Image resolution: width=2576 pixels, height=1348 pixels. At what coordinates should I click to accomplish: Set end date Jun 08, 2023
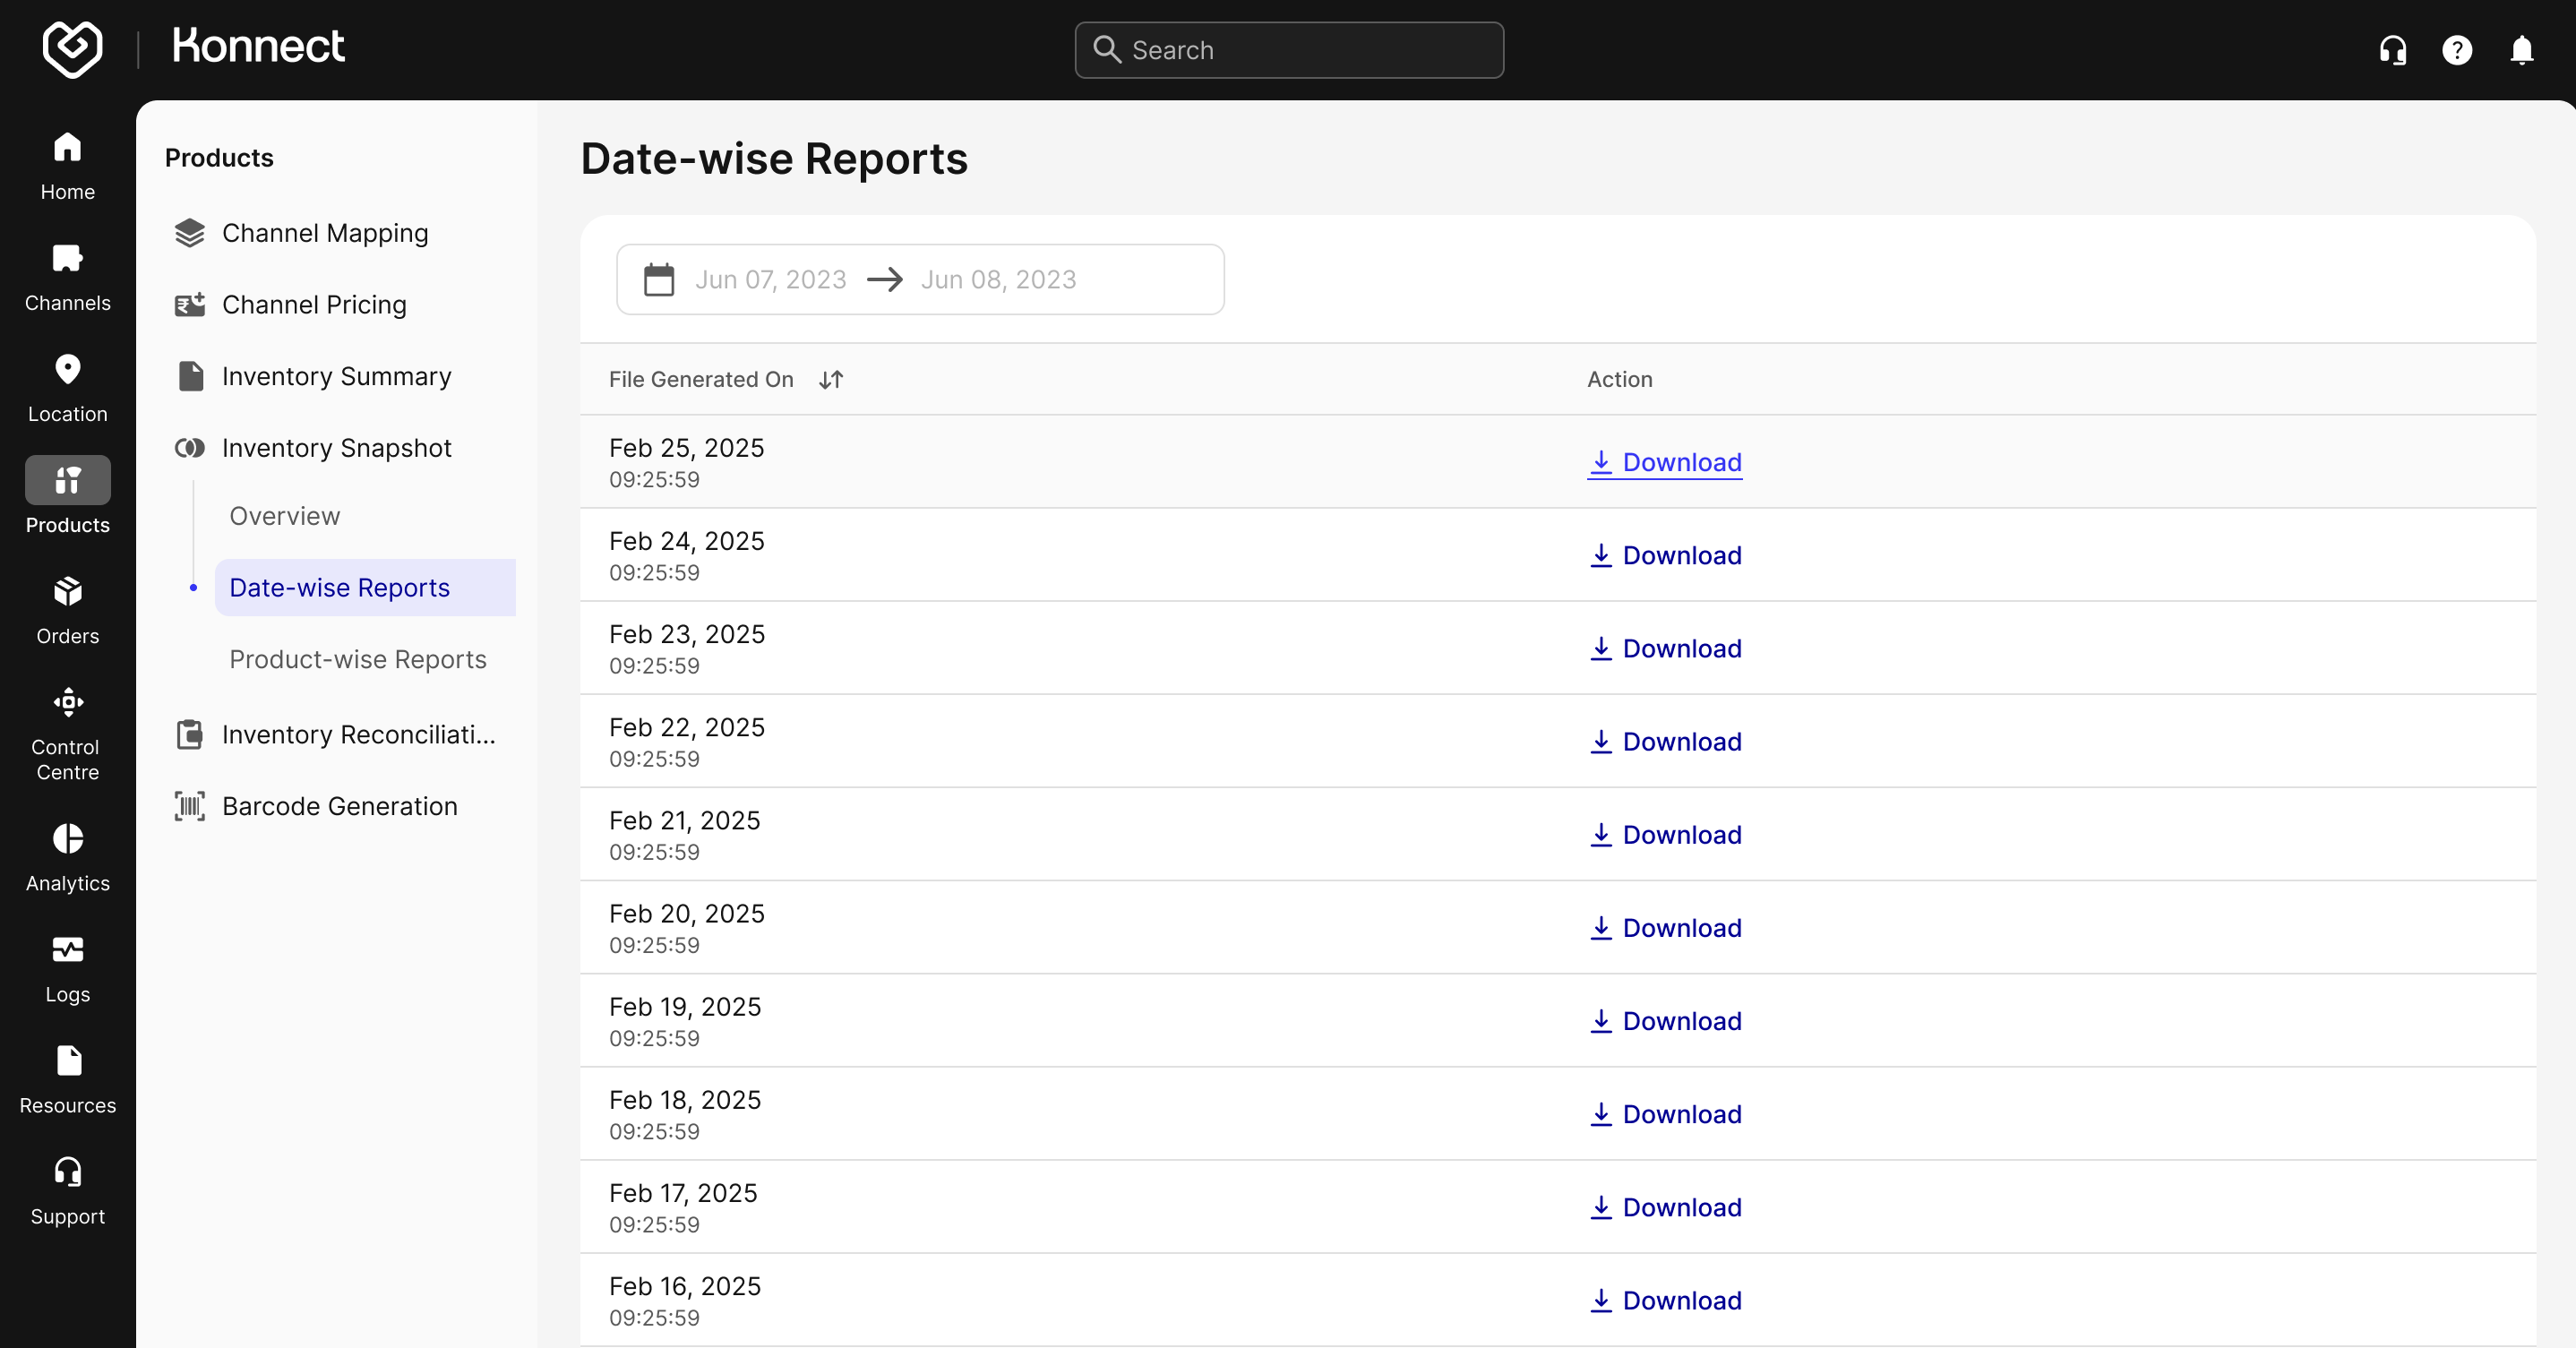[998, 279]
